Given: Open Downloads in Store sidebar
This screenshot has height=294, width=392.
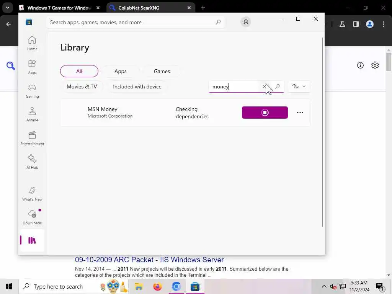Looking at the screenshot, I should click(32, 217).
